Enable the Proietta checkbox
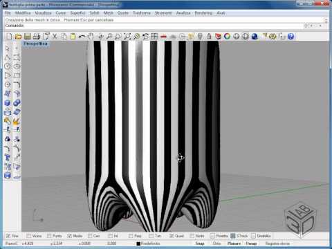This screenshot has width=332, height=249. point(212,236)
